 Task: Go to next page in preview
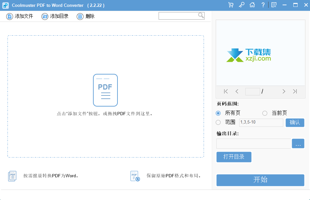click(x=284, y=91)
